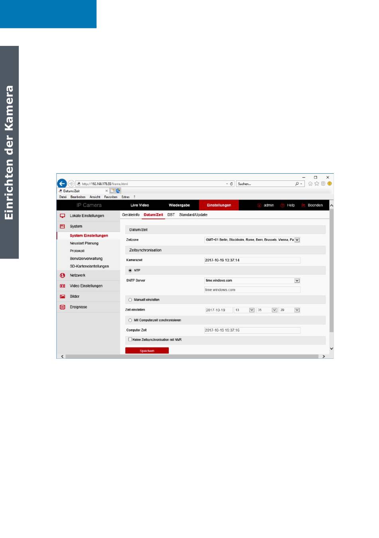Click the Netzwerk globe icon
379x538 pixels.
click(x=62, y=275)
